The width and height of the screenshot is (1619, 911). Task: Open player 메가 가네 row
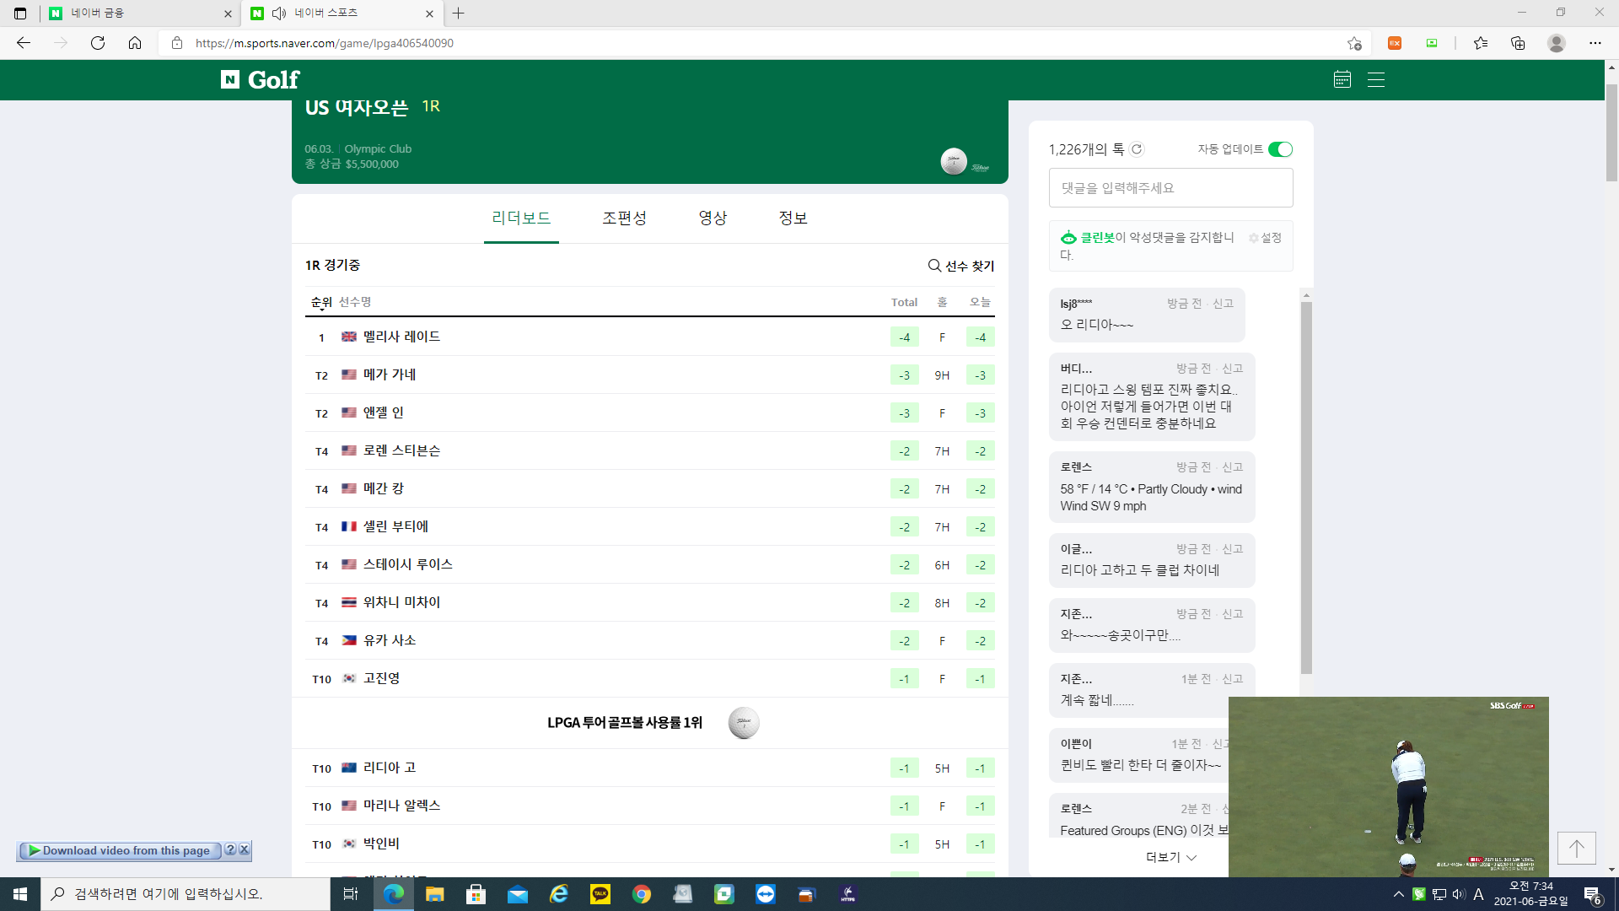[649, 375]
